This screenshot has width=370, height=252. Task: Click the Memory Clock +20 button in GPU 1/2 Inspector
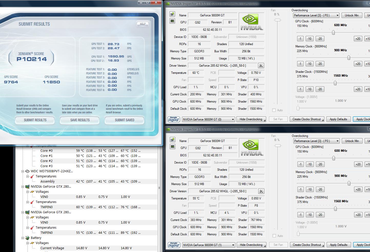(x=358, y=64)
